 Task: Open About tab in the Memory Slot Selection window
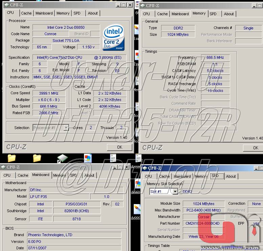click(231, 176)
